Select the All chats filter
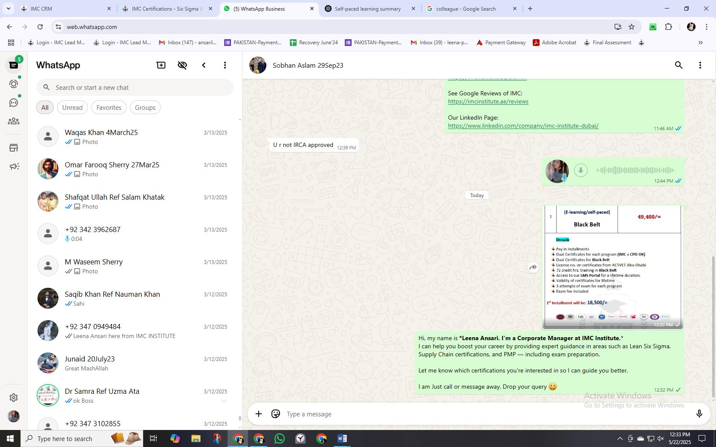716x447 pixels. pos(45,108)
